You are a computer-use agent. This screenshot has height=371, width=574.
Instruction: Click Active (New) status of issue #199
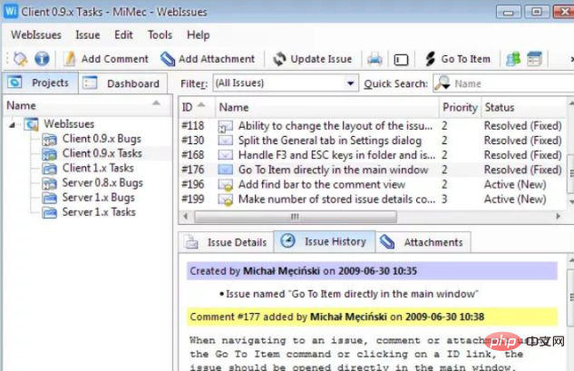[515, 199]
